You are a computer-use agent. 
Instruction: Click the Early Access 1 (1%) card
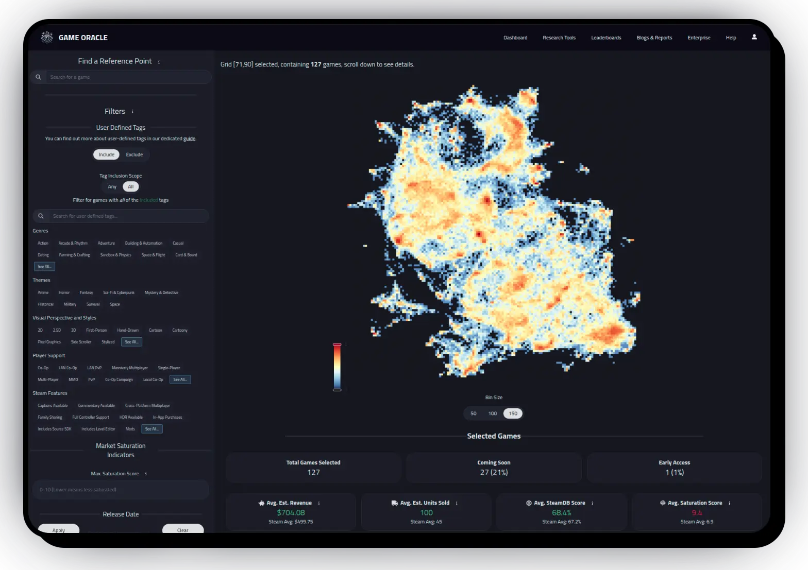point(674,468)
